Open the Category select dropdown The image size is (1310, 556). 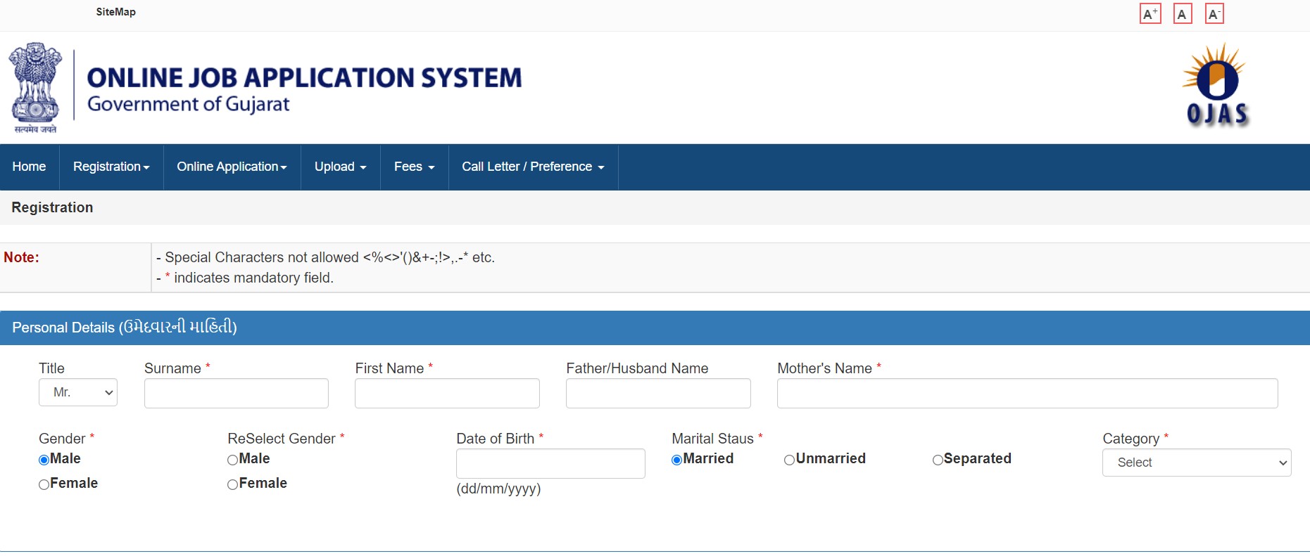(1196, 463)
